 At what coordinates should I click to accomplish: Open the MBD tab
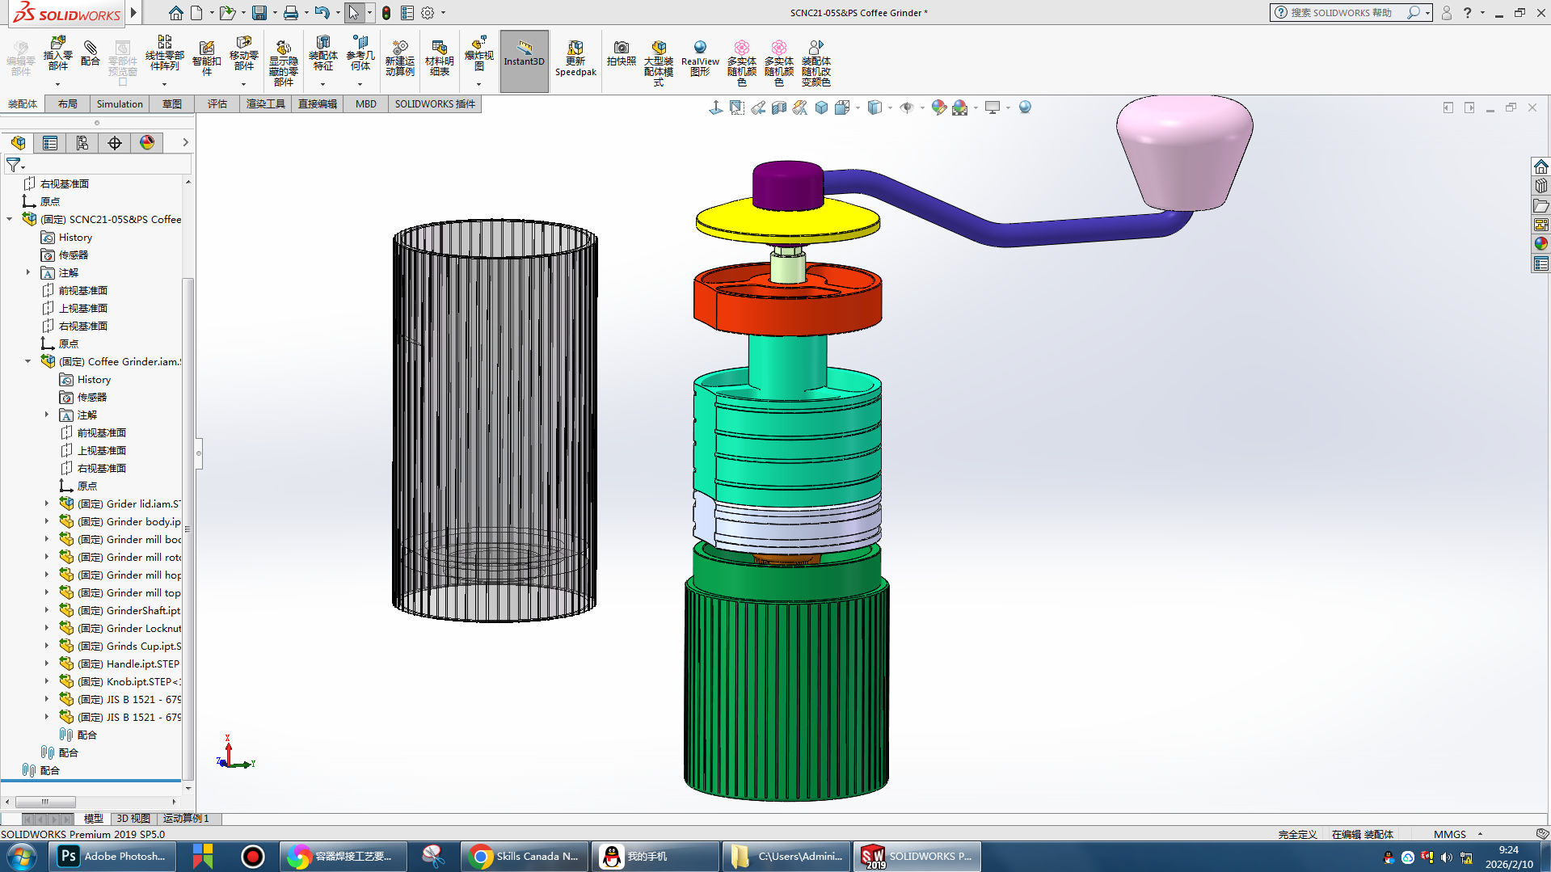click(366, 104)
